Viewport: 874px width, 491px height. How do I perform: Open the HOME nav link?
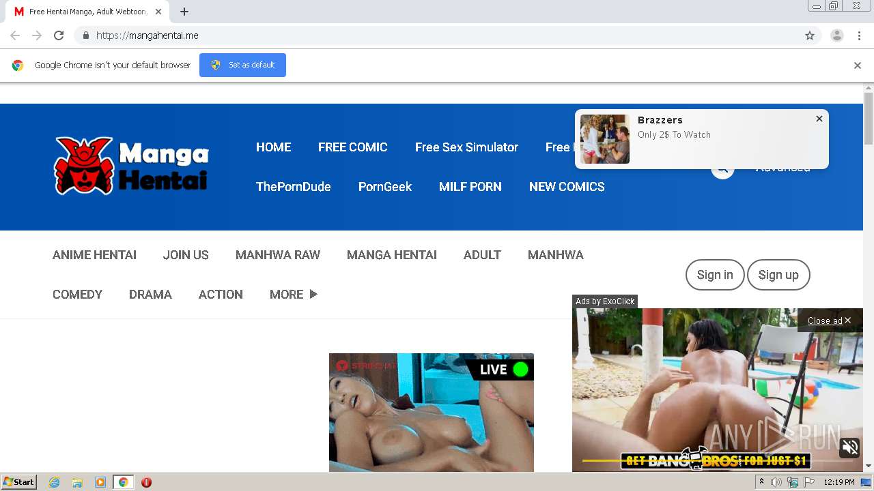pyautogui.click(x=273, y=147)
